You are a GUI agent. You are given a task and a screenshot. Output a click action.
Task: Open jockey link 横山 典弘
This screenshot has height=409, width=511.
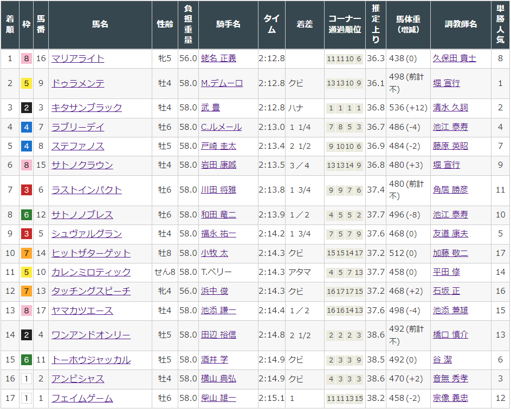218,379
